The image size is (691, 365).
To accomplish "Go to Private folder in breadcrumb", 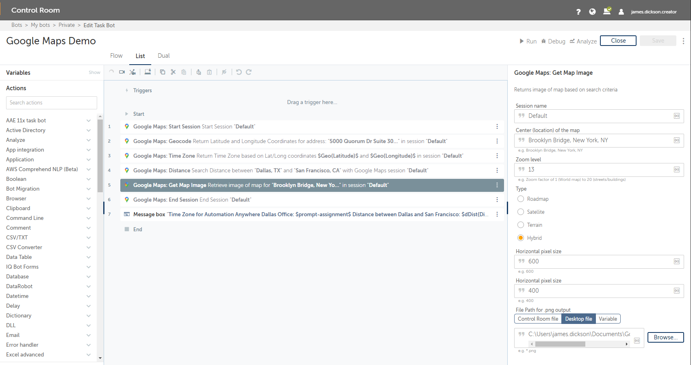I will 67,25.
